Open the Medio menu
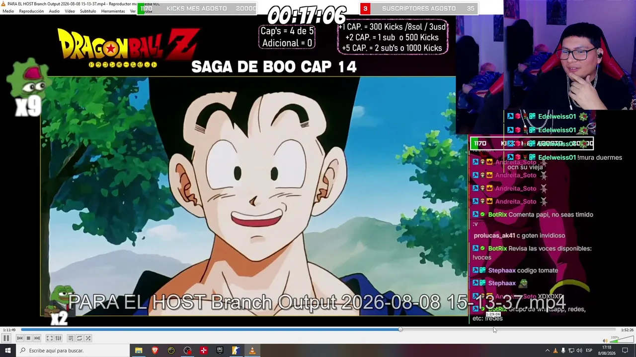Viewport: 636px width, 357px height. 8,11
